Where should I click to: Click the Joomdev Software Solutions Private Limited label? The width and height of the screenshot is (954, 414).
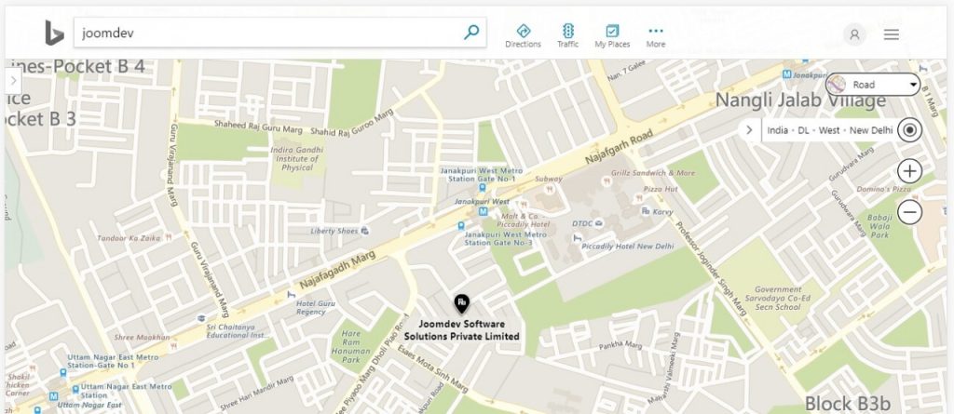[462, 330]
